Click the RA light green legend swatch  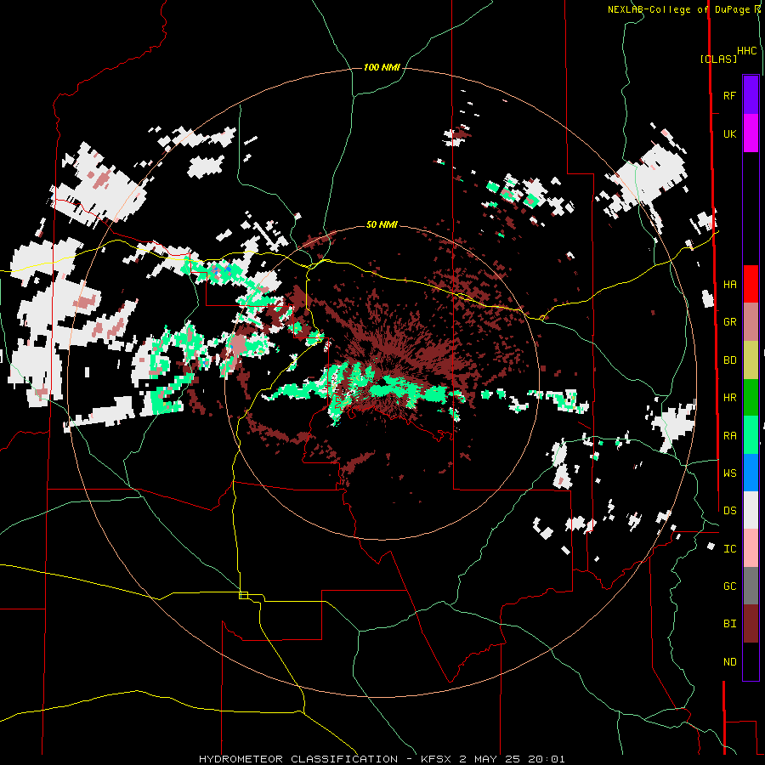(751, 435)
